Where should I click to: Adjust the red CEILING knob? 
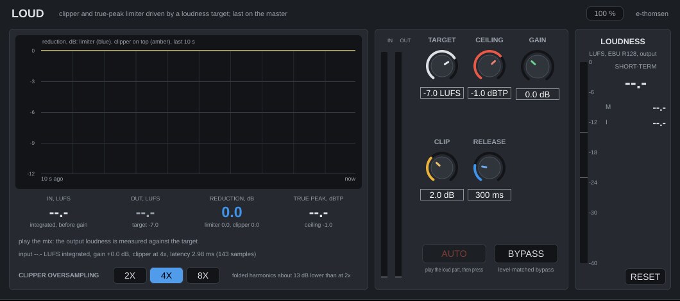click(x=489, y=65)
